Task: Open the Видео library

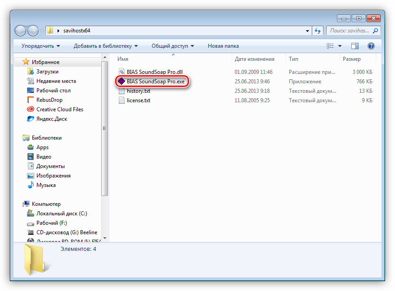Action: 44,157
